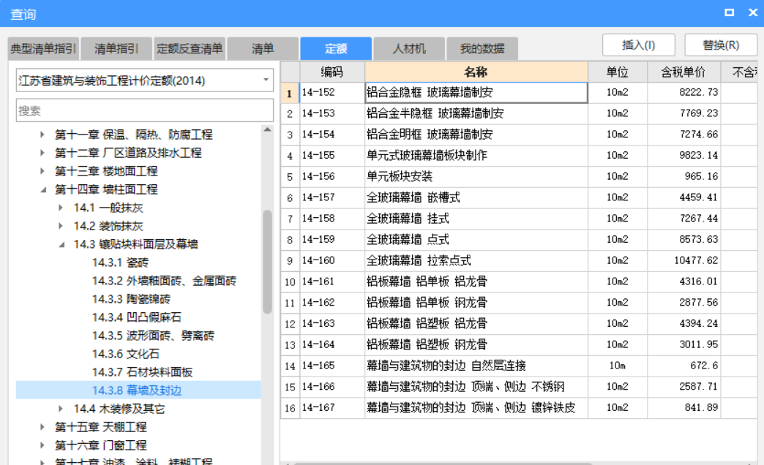Expand 14.4 木装修及其它 node
Screen dimensions: 764x465
61,409
